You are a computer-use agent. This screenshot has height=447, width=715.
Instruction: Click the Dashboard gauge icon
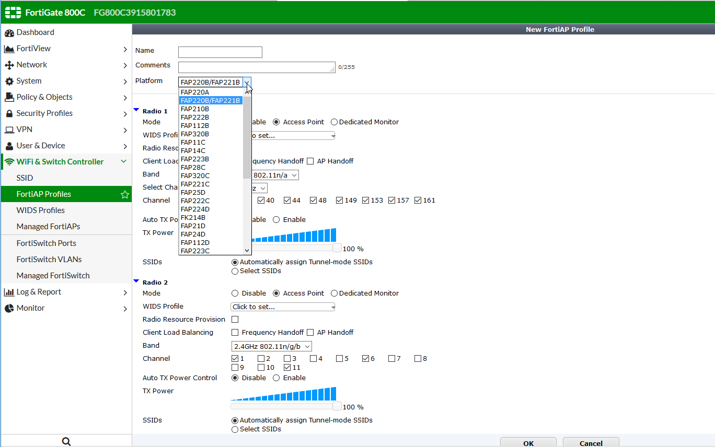pos(9,33)
